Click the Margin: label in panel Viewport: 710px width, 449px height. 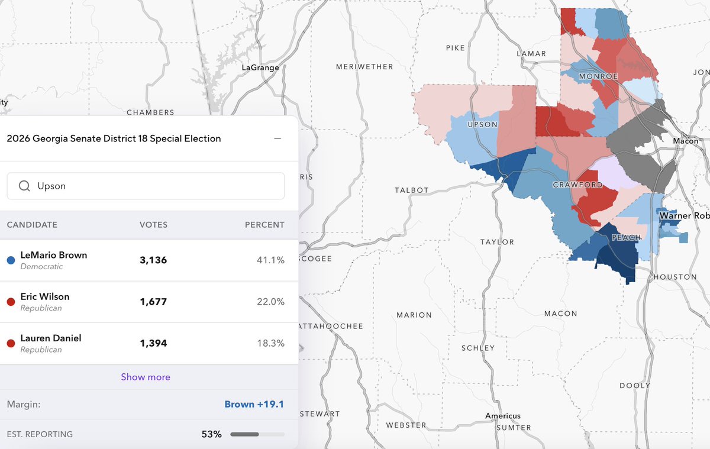coord(24,405)
